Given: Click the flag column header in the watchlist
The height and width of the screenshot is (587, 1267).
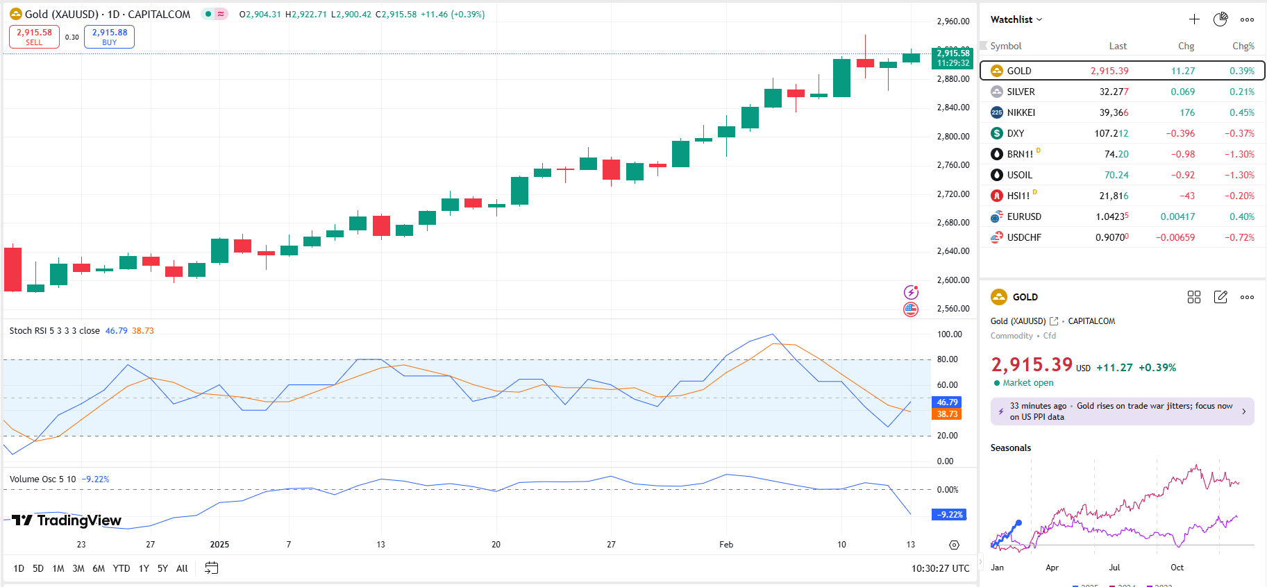Looking at the screenshot, I should coord(983,46).
